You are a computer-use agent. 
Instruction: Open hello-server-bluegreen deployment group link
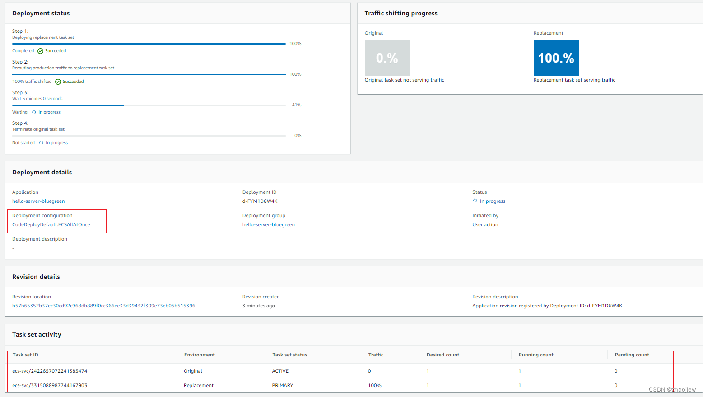point(269,224)
